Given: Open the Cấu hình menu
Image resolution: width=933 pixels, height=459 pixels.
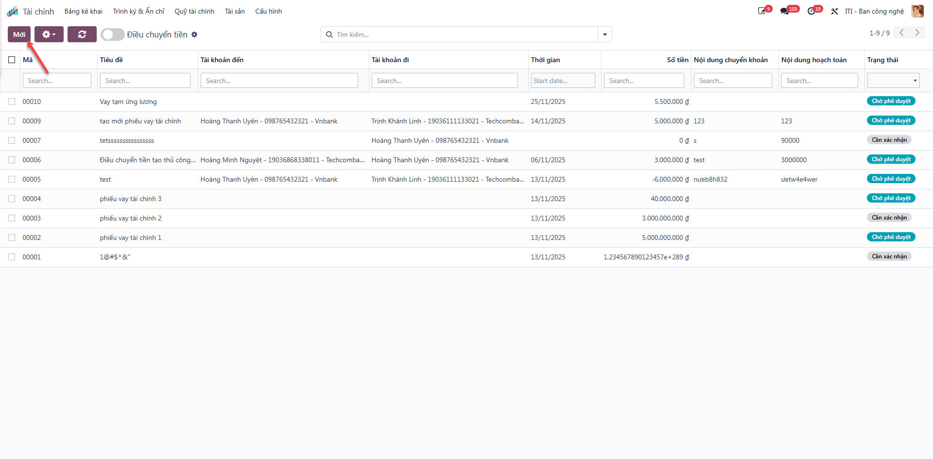Looking at the screenshot, I should 268,11.
